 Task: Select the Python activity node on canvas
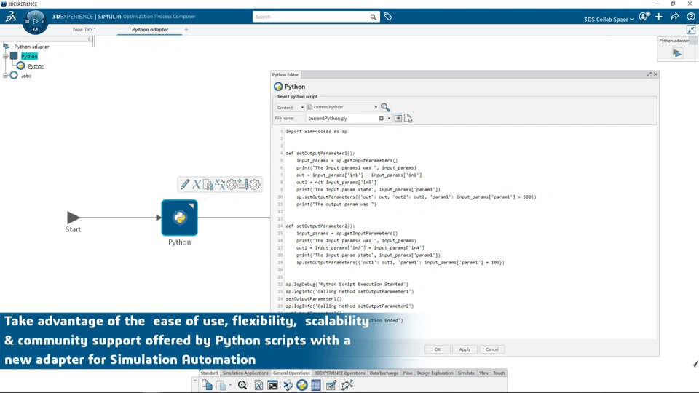[x=180, y=218]
